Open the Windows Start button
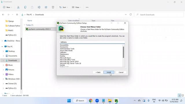Image resolution: width=185 pixels, height=104 pixels. click(x=69, y=101)
